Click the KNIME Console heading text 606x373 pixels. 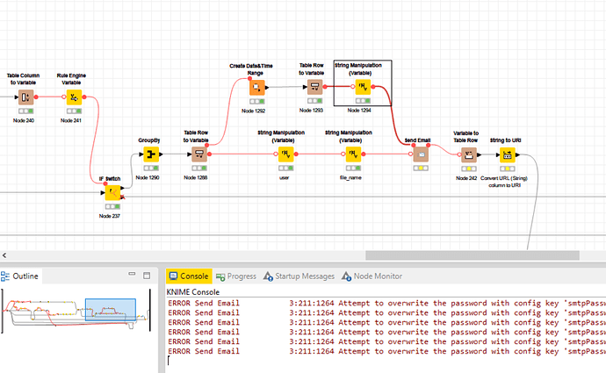[x=193, y=292]
